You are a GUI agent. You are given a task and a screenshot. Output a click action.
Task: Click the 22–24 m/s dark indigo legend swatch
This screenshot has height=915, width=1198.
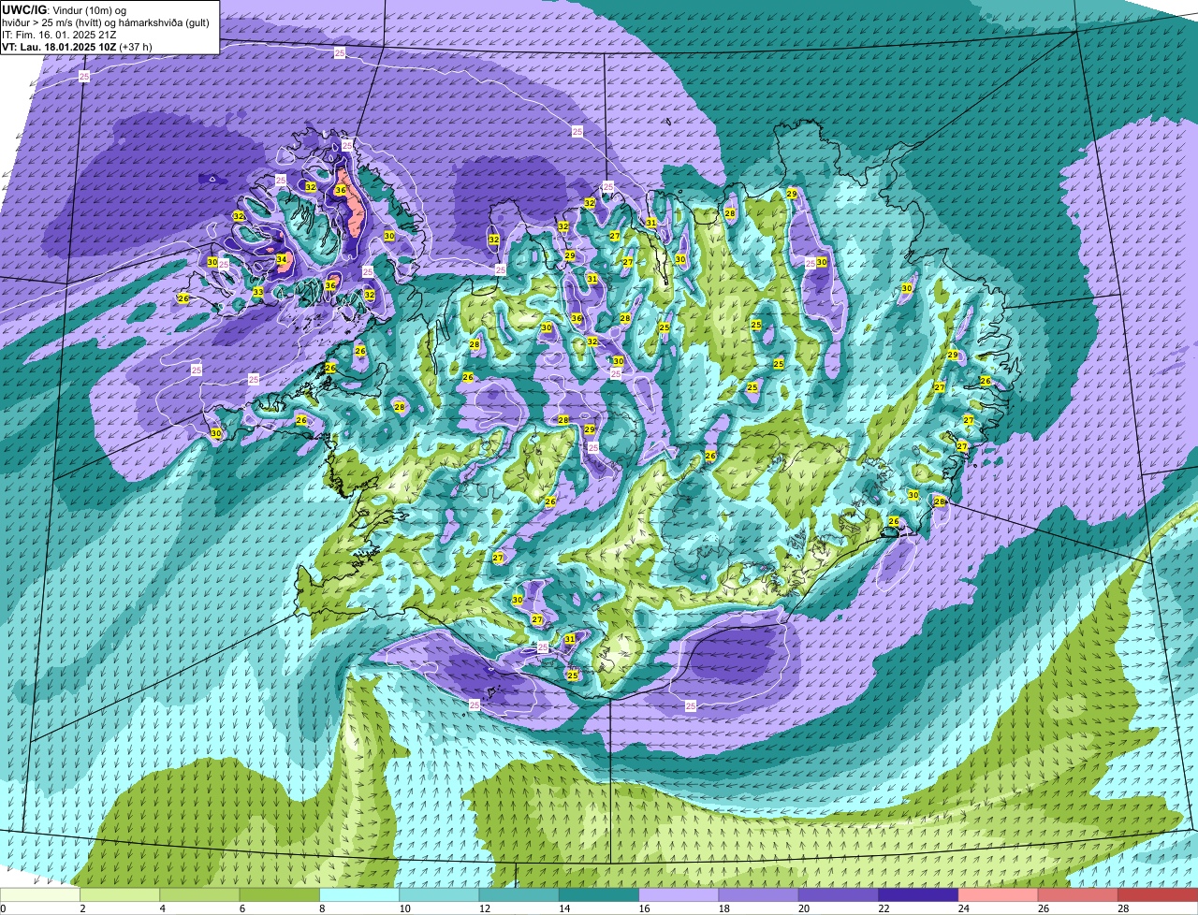point(919,894)
